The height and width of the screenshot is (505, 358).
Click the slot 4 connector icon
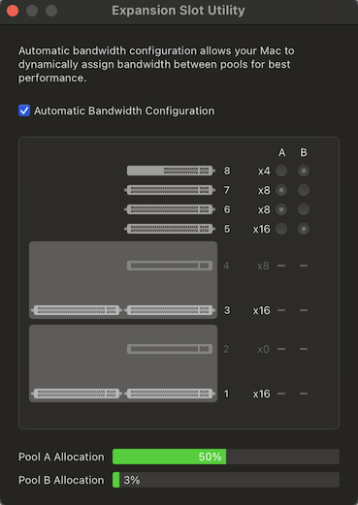(170, 266)
